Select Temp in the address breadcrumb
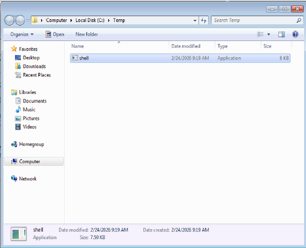Image resolution: width=306 pixels, height=248 pixels. (x=119, y=20)
